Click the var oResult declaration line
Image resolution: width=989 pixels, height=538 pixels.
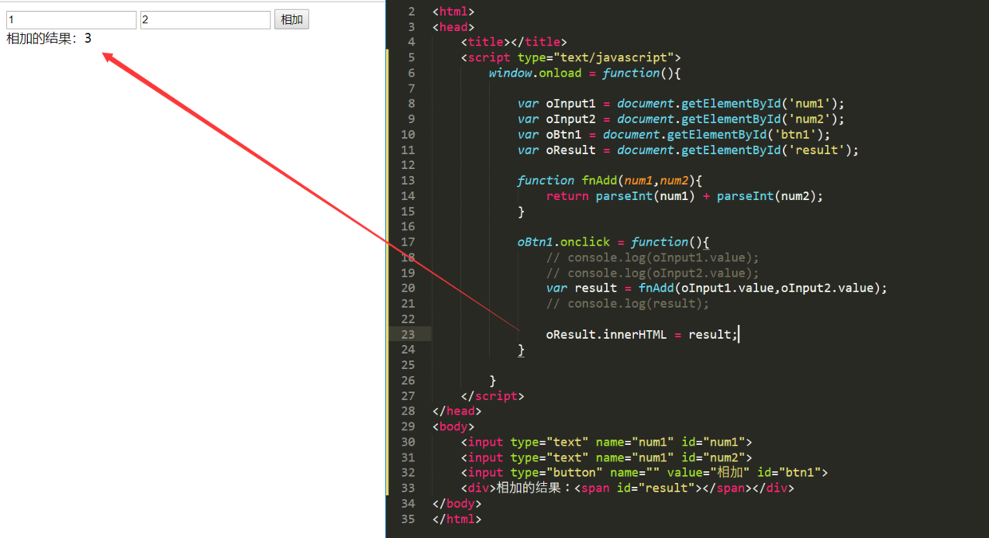tap(688, 150)
